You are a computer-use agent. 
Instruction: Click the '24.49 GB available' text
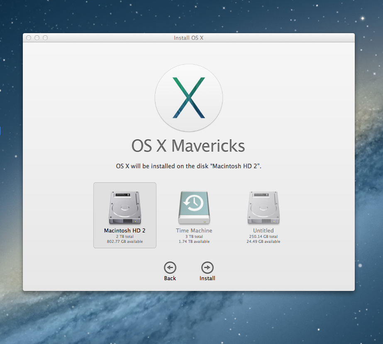pyautogui.click(x=263, y=242)
